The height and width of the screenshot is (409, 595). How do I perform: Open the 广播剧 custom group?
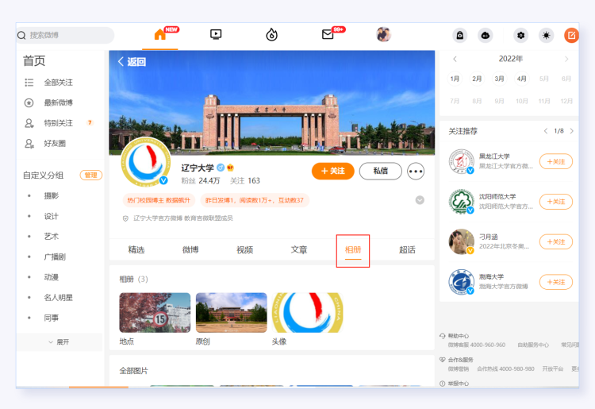55,257
